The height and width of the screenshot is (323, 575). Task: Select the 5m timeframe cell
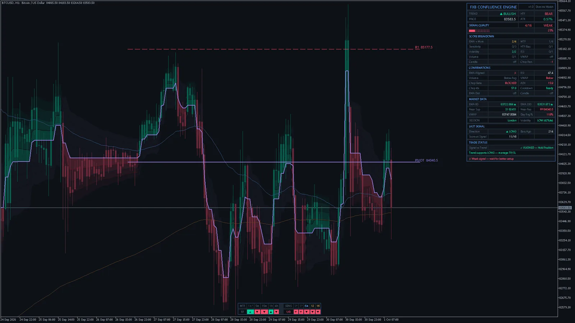click(257, 306)
